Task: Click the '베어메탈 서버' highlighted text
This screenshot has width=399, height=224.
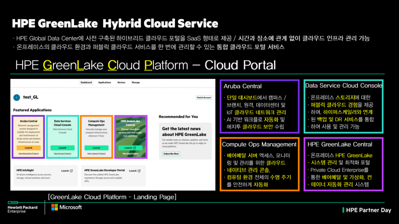Action: tap(242, 156)
